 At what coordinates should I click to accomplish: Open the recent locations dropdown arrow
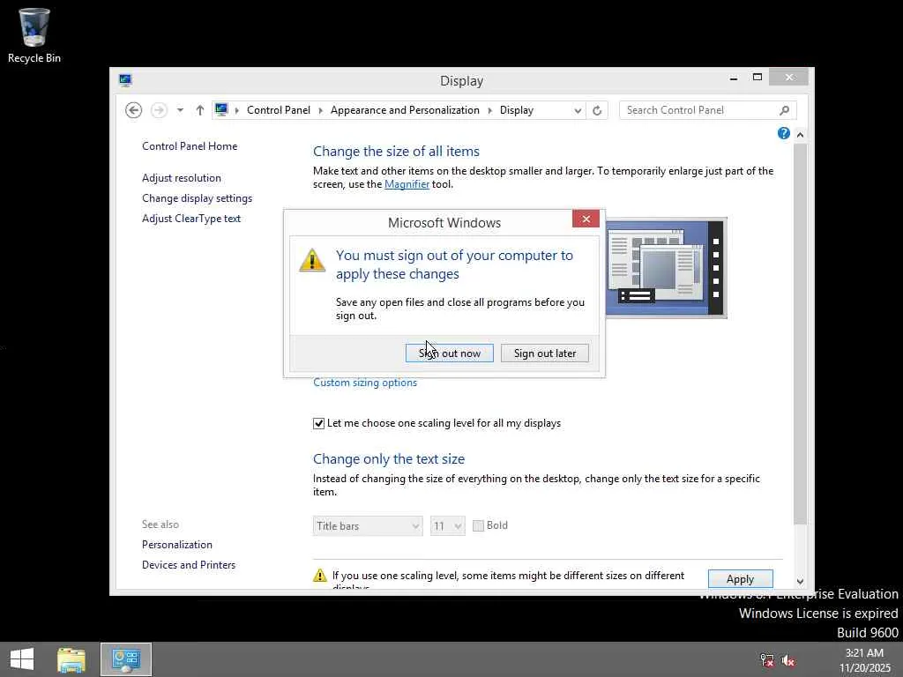click(x=180, y=110)
